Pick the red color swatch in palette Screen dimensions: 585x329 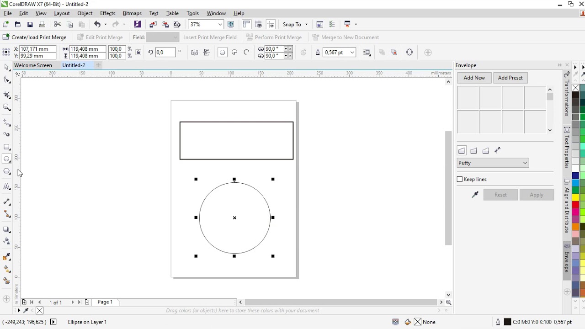pyautogui.click(x=576, y=205)
